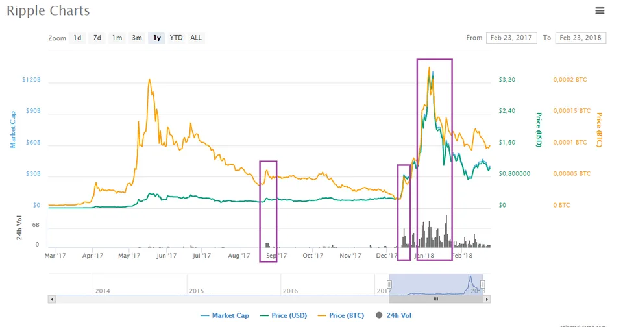Viewport: 623px width, 327px height.
Task: Toggle Market Cap series in legend
Action: (225, 315)
